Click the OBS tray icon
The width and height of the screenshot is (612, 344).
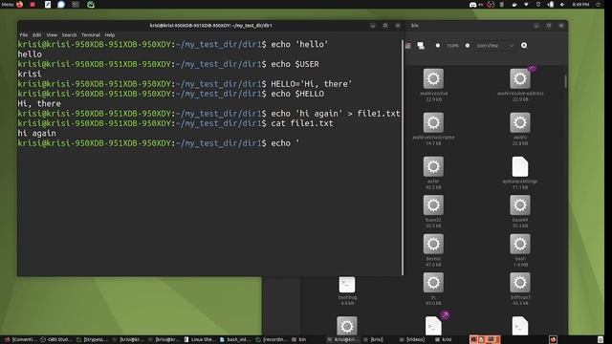point(491,4)
